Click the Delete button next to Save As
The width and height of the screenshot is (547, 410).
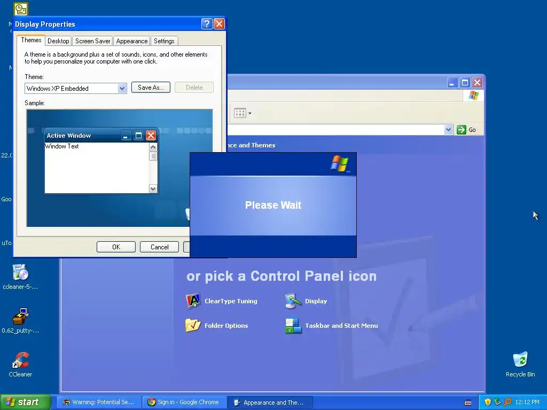[x=194, y=87]
